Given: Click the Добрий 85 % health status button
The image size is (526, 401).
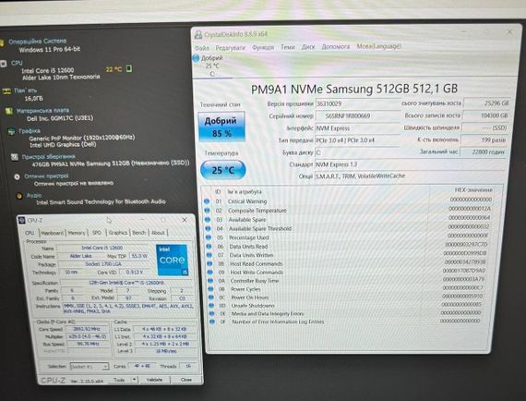Looking at the screenshot, I should click(x=221, y=127).
